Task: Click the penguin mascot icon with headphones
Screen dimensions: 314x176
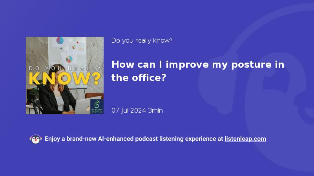Action: (x=36, y=139)
